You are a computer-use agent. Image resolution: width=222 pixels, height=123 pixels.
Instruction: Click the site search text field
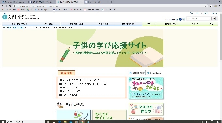pyautogui.click(x=199, y=18)
